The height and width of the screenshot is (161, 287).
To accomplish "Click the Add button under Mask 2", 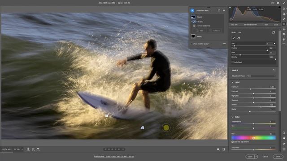I will (200, 31).
